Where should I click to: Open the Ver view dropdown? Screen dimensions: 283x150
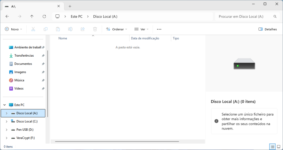pyautogui.click(x=141, y=29)
